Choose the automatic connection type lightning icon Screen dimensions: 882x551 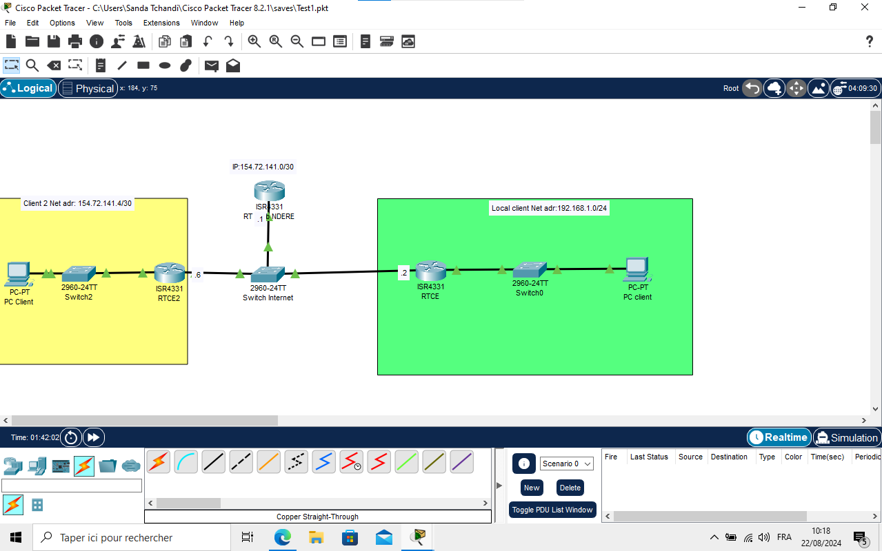pyautogui.click(x=159, y=461)
